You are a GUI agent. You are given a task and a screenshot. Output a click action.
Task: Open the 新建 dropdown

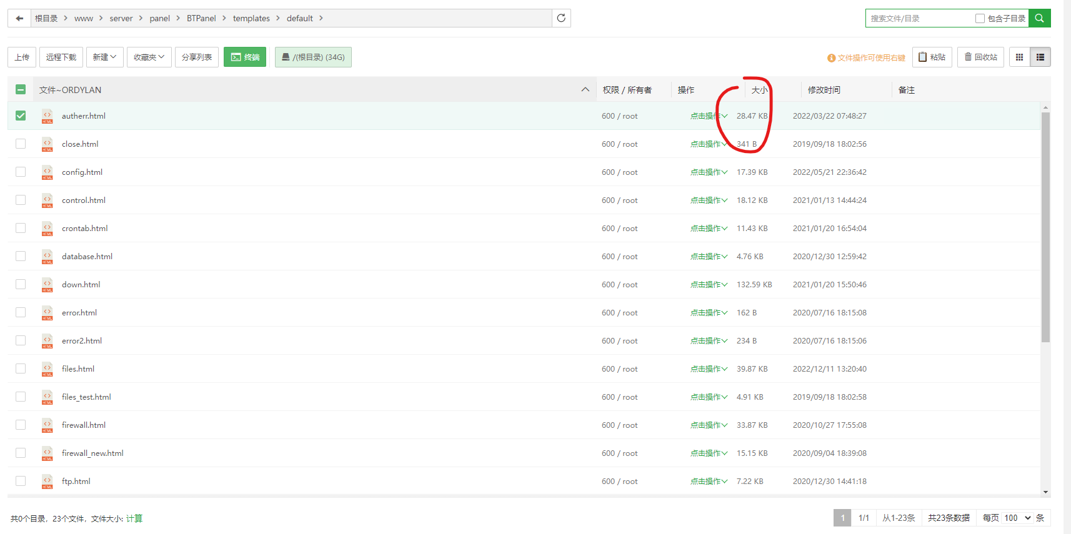105,57
